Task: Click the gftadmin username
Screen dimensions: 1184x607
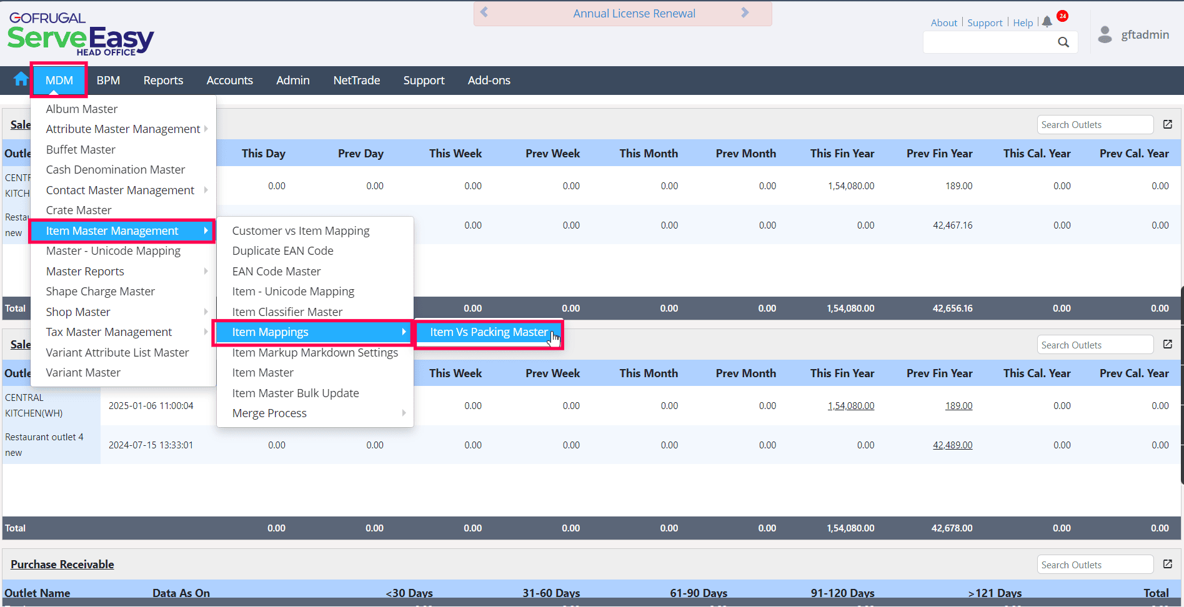Action: [x=1145, y=34]
